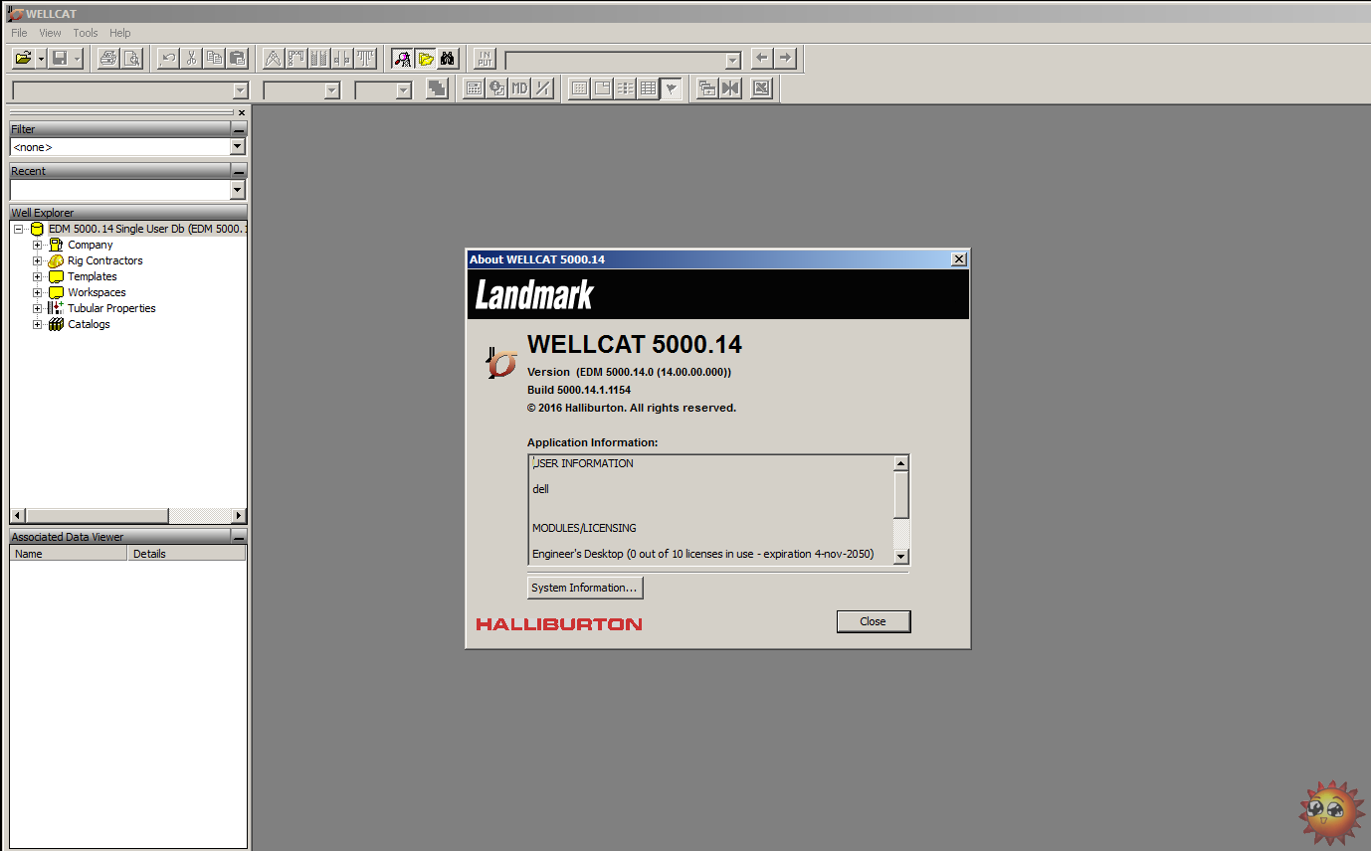The image size is (1371, 851).
Task: Click the Print Preview toolbar icon
Action: tap(131, 59)
